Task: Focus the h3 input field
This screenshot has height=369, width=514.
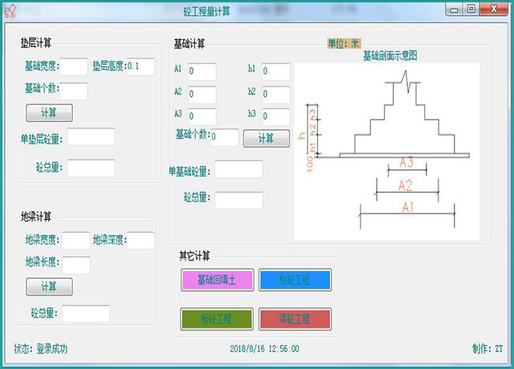Action: point(276,116)
